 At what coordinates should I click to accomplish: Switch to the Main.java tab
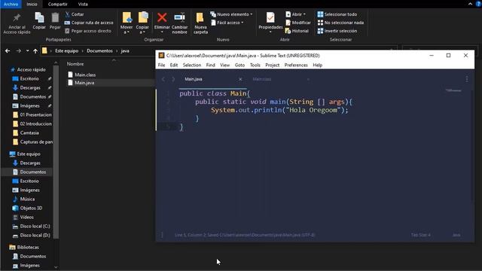point(194,79)
